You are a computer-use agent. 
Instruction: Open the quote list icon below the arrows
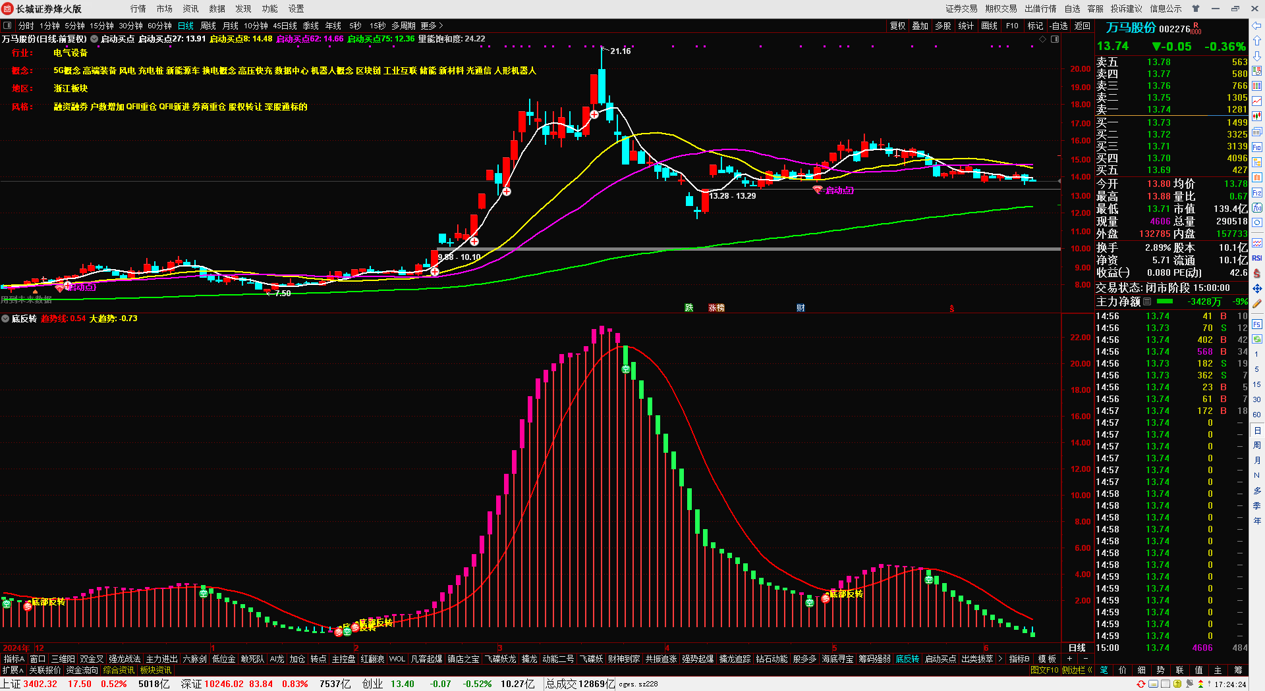point(1257,71)
